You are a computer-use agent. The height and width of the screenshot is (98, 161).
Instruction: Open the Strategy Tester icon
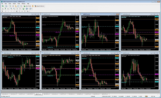21,6
